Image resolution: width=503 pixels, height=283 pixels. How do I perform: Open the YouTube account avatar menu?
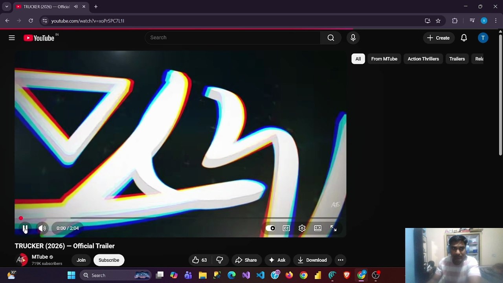(483, 38)
